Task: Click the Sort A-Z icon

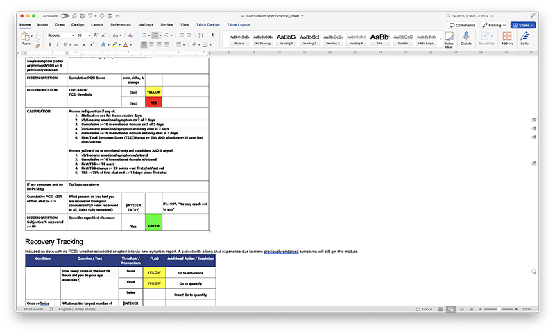Action: [x=201, y=35]
